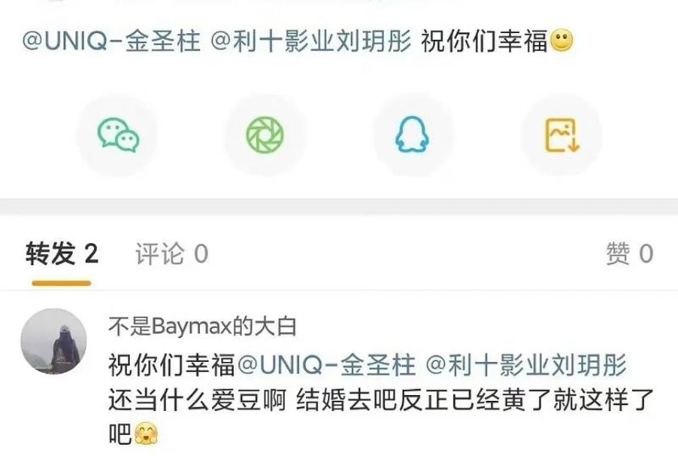The height and width of the screenshot is (456, 678).
Task: Open @利十影业刘玥彤 mention in repost comment
Action: [x=525, y=364]
